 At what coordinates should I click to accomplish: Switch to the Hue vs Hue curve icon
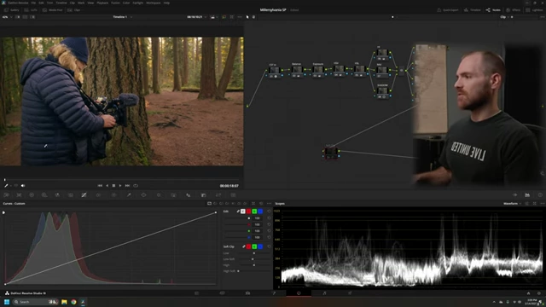[x=215, y=203]
